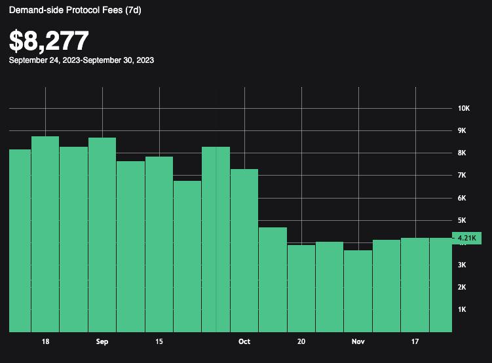Click the 4.21K current value tag

click(466, 238)
